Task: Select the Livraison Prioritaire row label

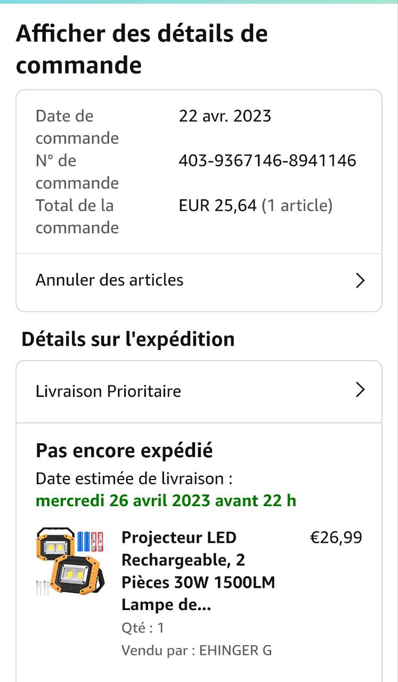Action: coord(108,392)
